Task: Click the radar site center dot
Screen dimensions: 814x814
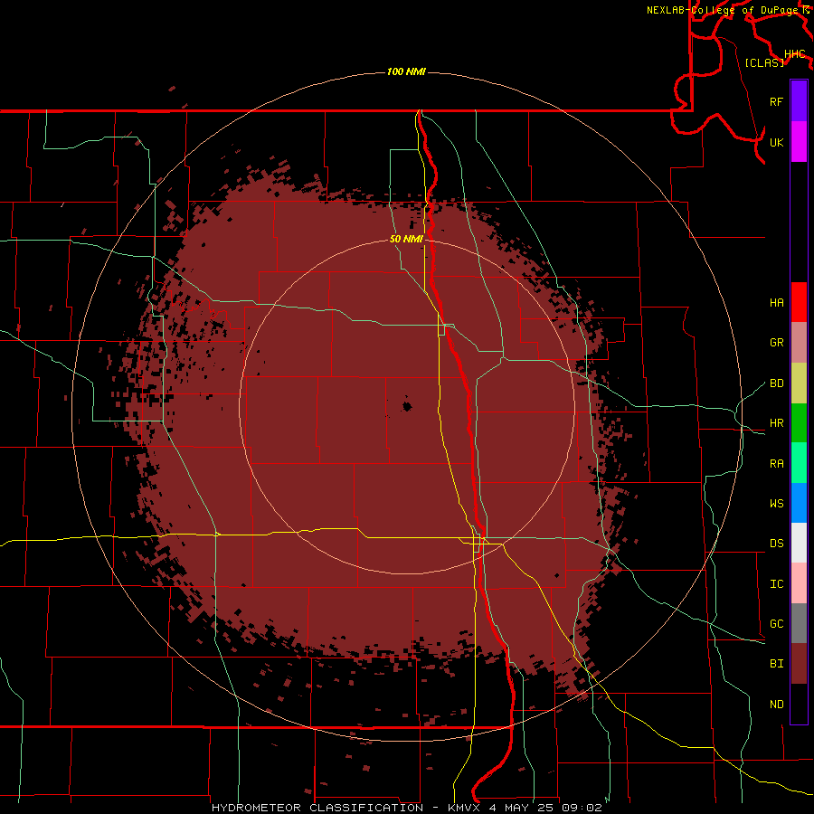Action: tap(407, 406)
